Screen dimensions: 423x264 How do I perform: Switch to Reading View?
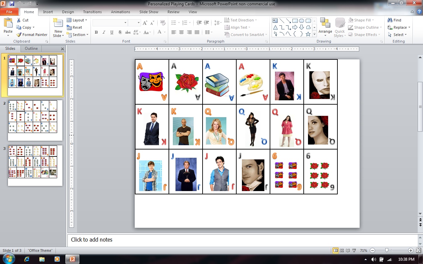(348, 250)
